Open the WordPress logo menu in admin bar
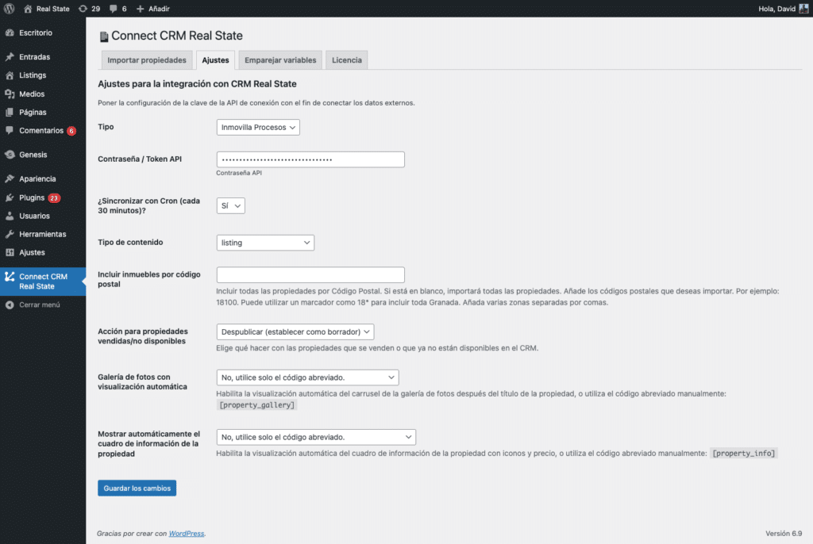Screen dimensions: 813x544 9,9
